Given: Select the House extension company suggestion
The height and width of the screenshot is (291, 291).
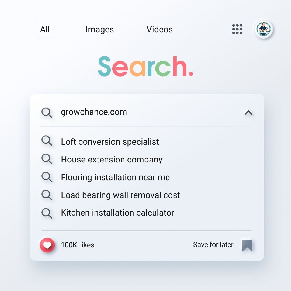Looking at the screenshot, I should 112,159.
